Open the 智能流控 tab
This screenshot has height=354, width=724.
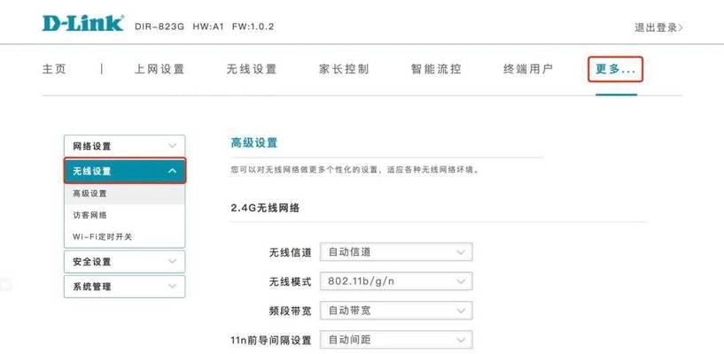pyautogui.click(x=436, y=69)
